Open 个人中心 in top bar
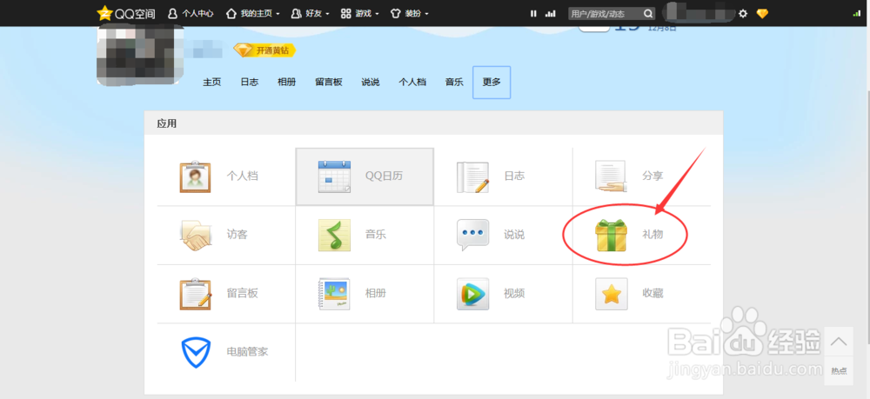The height and width of the screenshot is (399, 870). (x=191, y=13)
